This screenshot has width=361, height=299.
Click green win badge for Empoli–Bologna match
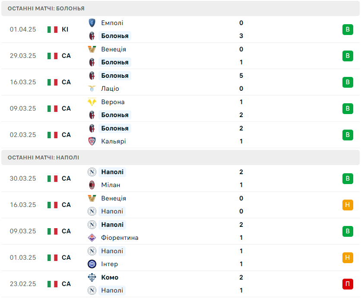click(x=348, y=29)
